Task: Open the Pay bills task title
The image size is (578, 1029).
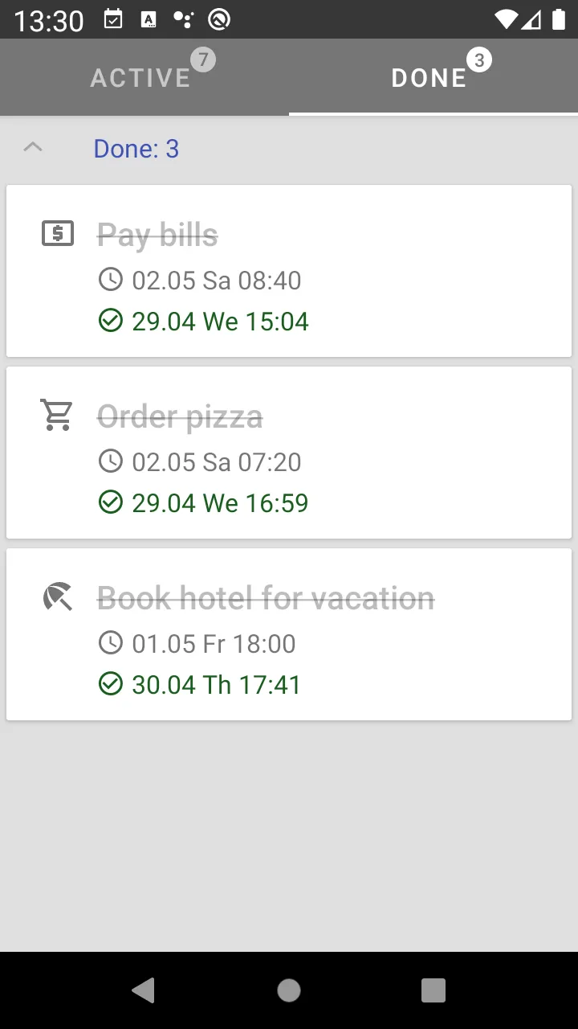Action: pos(157,236)
